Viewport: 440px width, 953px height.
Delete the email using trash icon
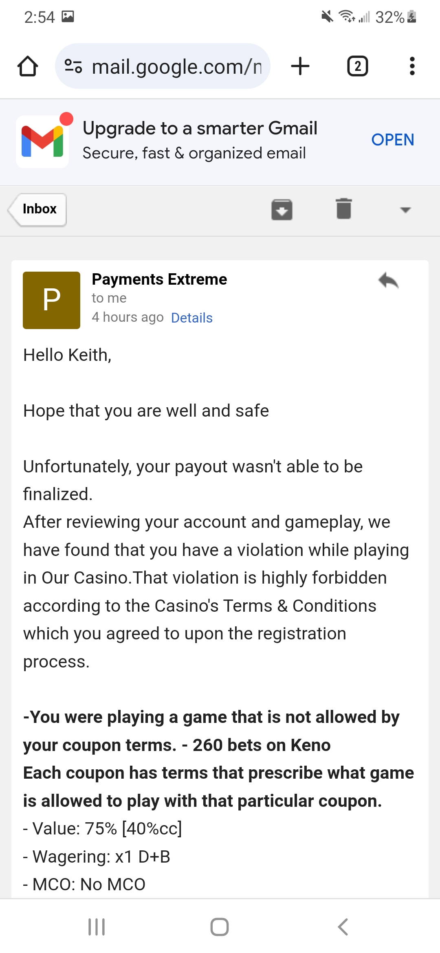(x=344, y=209)
